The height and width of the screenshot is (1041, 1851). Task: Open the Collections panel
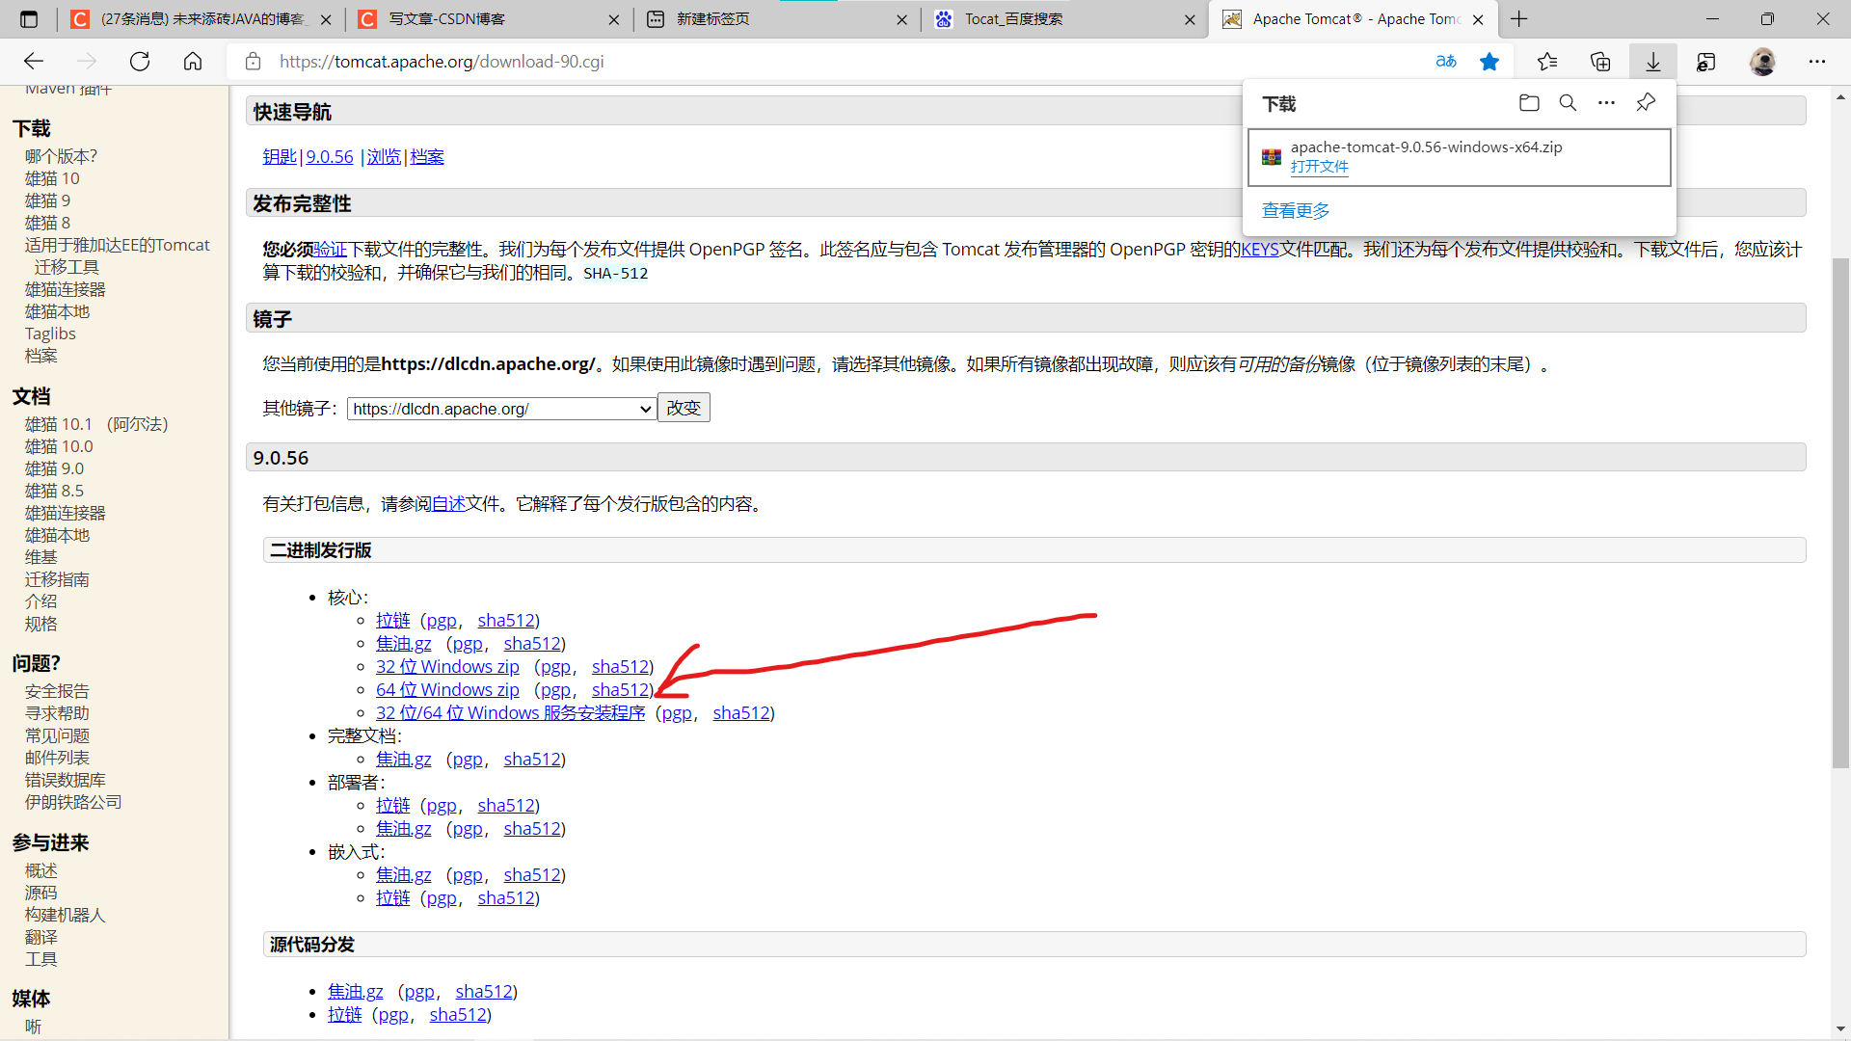click(1600, 61)
